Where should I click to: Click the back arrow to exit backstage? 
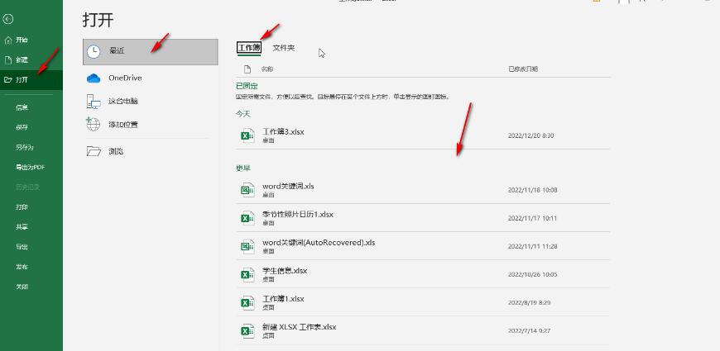(7, 19)
